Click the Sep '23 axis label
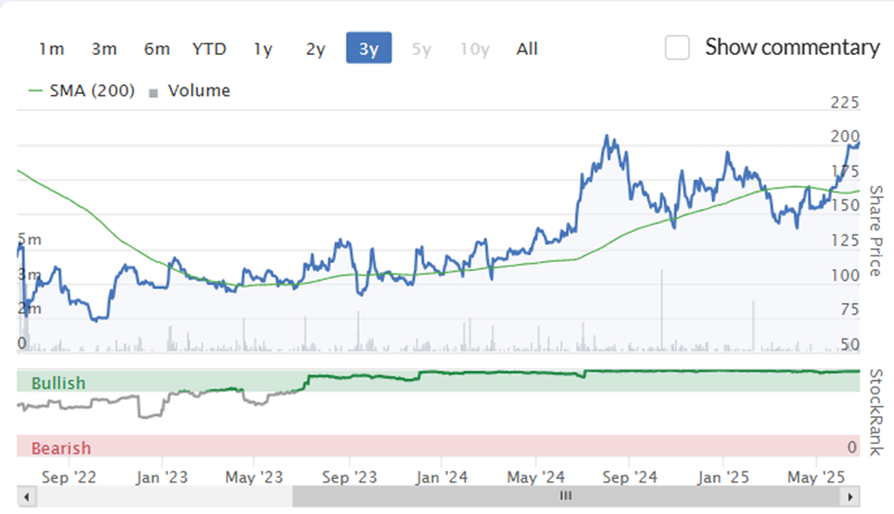The height and width of the screenshot is (514, 894). (x=349, y=477)
